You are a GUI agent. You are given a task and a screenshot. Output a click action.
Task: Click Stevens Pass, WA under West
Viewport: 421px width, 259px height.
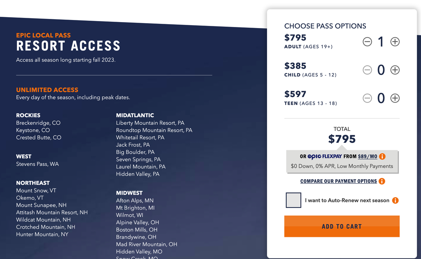pos(38,164)
